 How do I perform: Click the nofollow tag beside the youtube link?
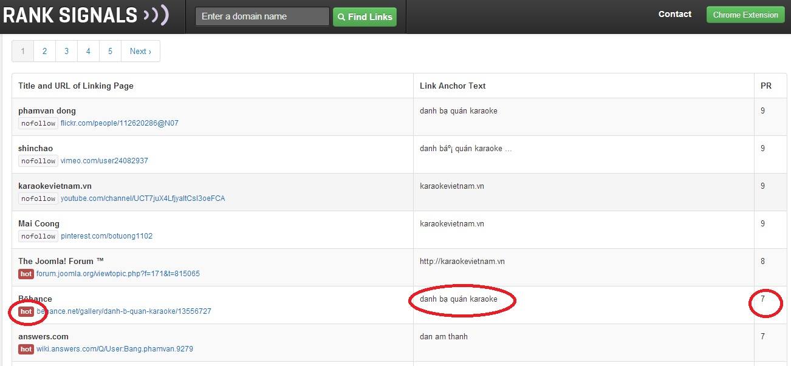pyautogui.click(x=38, y=198)
